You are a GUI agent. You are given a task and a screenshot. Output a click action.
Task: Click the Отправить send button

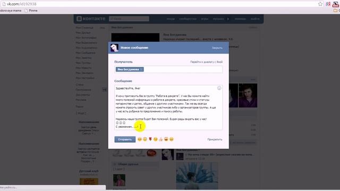[x=125, y=139]
